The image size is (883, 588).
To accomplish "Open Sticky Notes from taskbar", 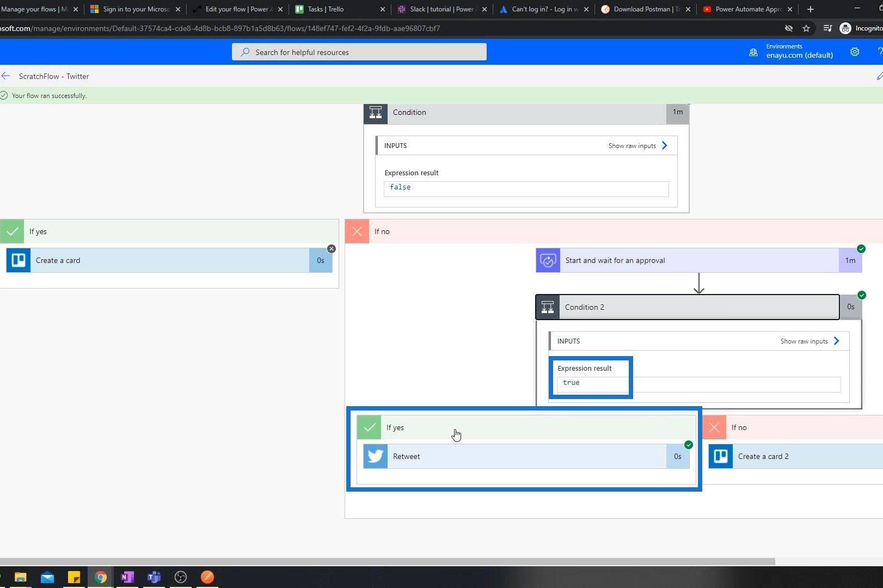I will pyautogui.click(x=74, y=577).
